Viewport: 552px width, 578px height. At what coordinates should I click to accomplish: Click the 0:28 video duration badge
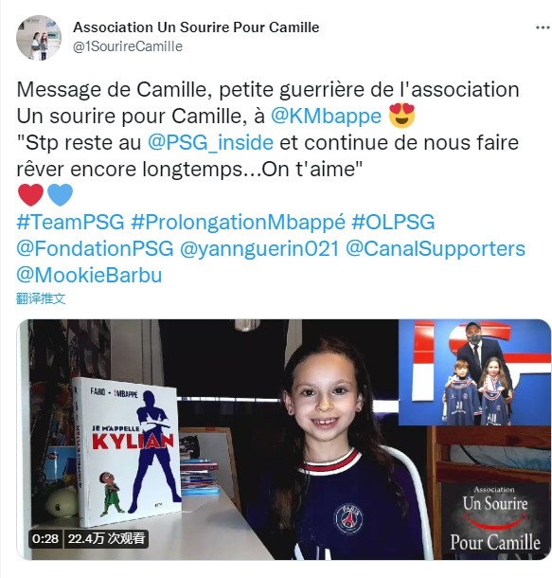pyautogui.click(x=45, y=539)
